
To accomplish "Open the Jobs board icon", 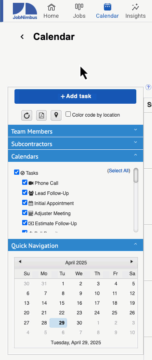I will pyautogui.click(x=79, y=7).
